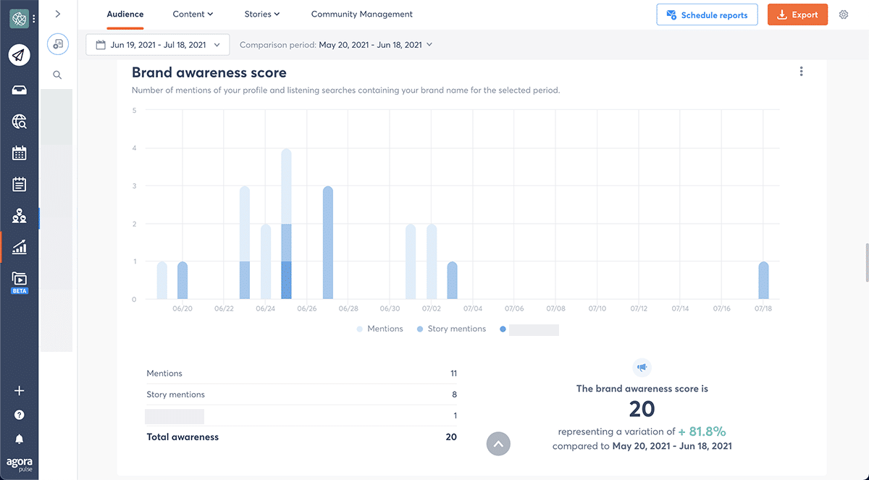Open the help question mark icon
The width and height of the screenshot is (869, 480).
click(20, 414)
